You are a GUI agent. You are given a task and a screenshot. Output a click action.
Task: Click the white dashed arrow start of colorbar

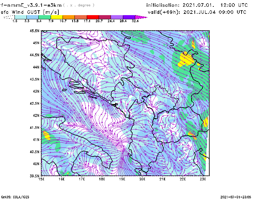coord(9,17)
